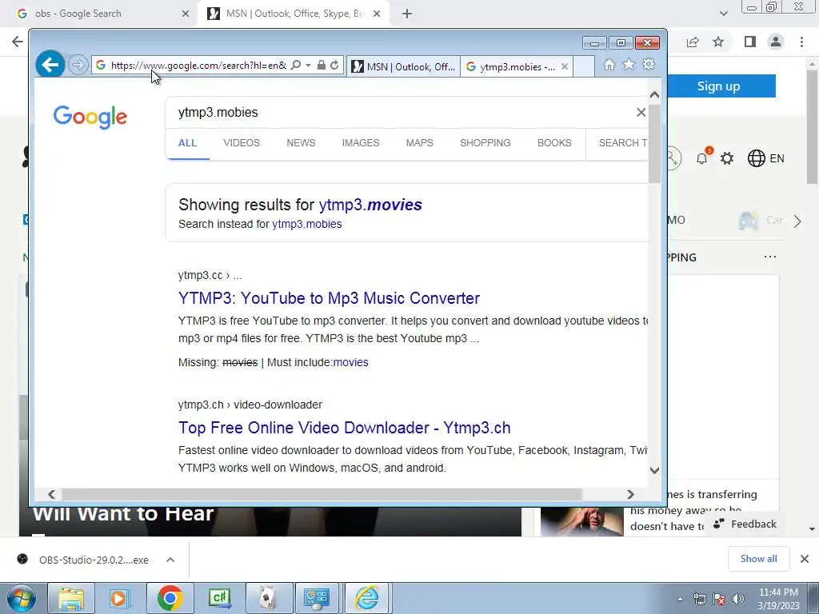Viewport: 819px width, 614px height.
Task: Open YTMP3: YouTube to Mp3 Music Converter
Action: [x=329, y=298]
